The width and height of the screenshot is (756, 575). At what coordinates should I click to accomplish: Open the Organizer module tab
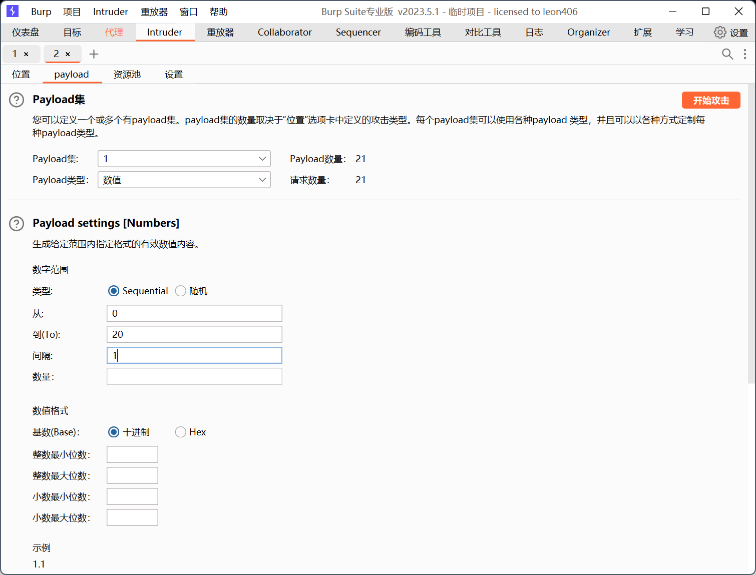point(588,32)
